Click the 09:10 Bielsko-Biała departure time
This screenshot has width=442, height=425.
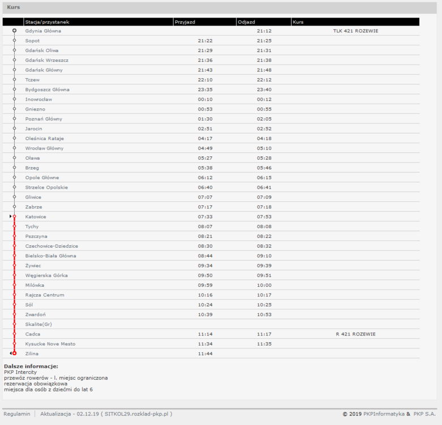point(264,256)
